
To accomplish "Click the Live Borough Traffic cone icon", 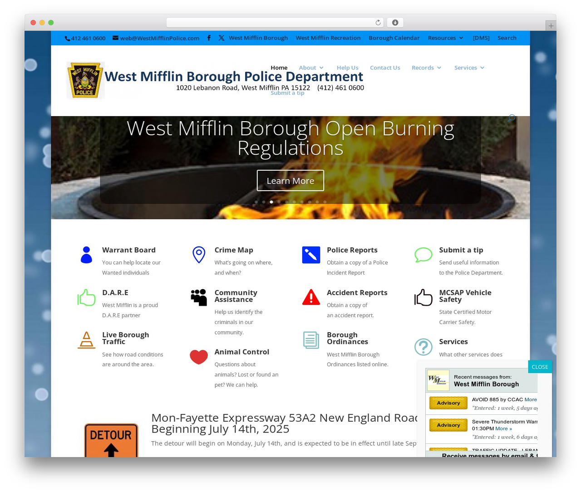I will coord(86,340).
